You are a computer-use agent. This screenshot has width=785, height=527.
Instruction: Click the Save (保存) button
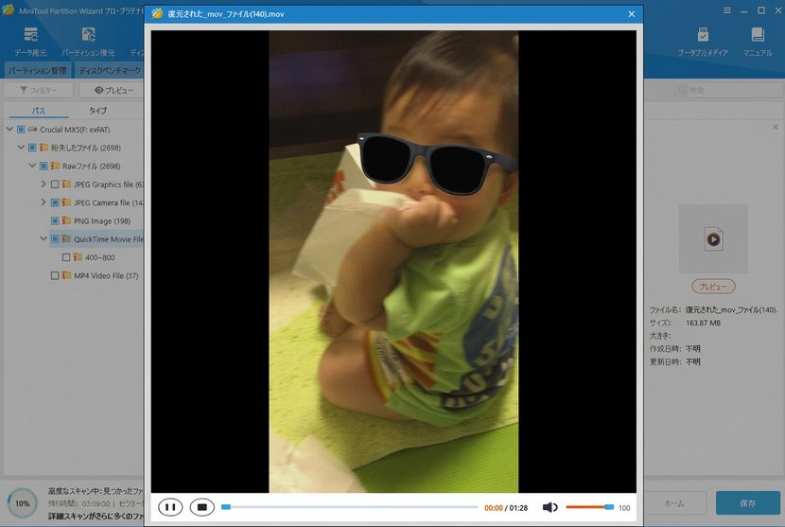click(748, 503)
